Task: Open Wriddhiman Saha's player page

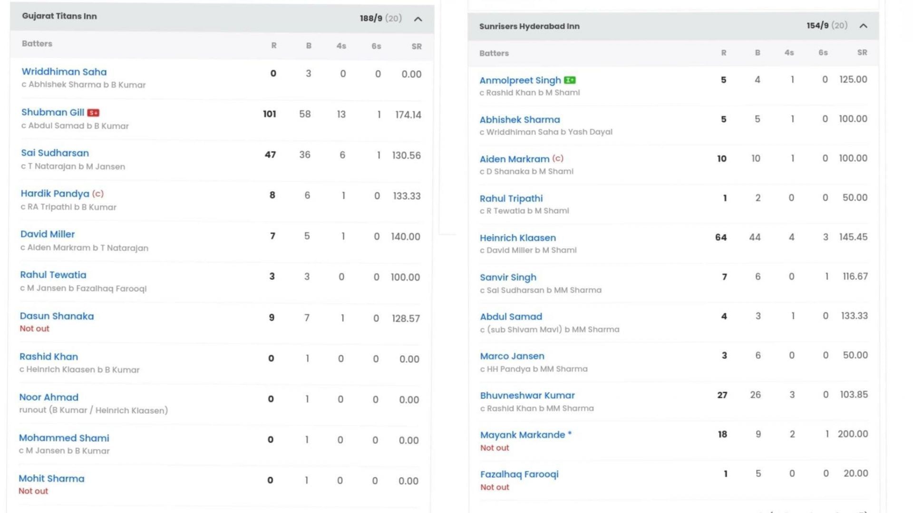Action: point(64,72)
